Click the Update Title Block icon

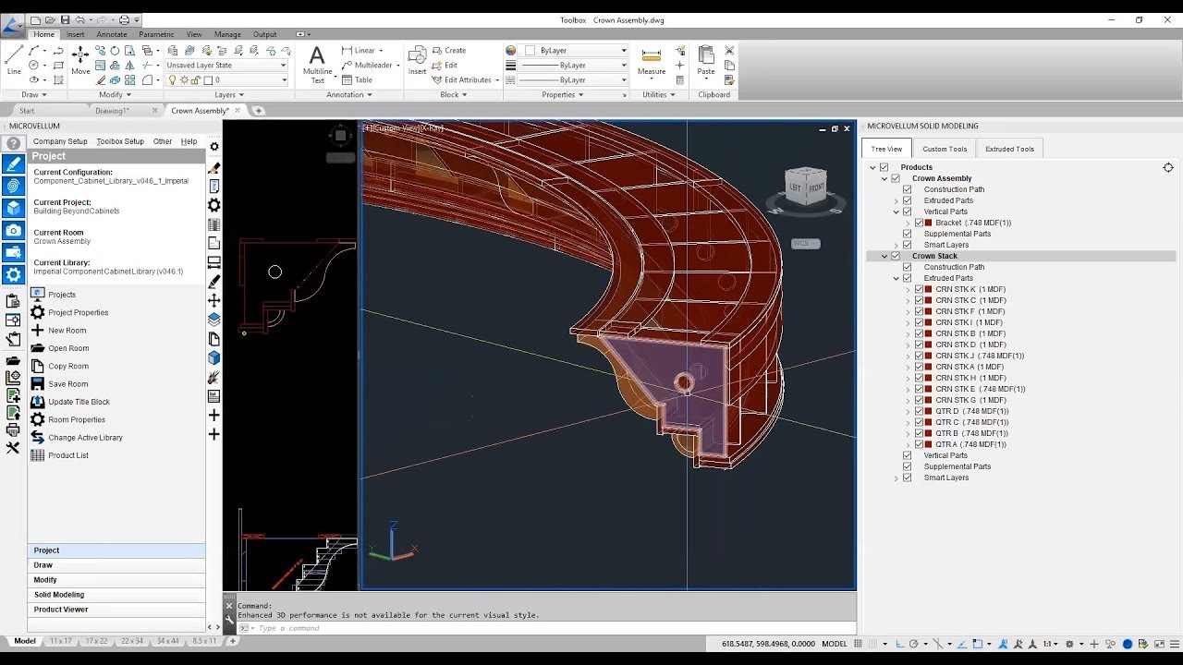coord(37,402)
